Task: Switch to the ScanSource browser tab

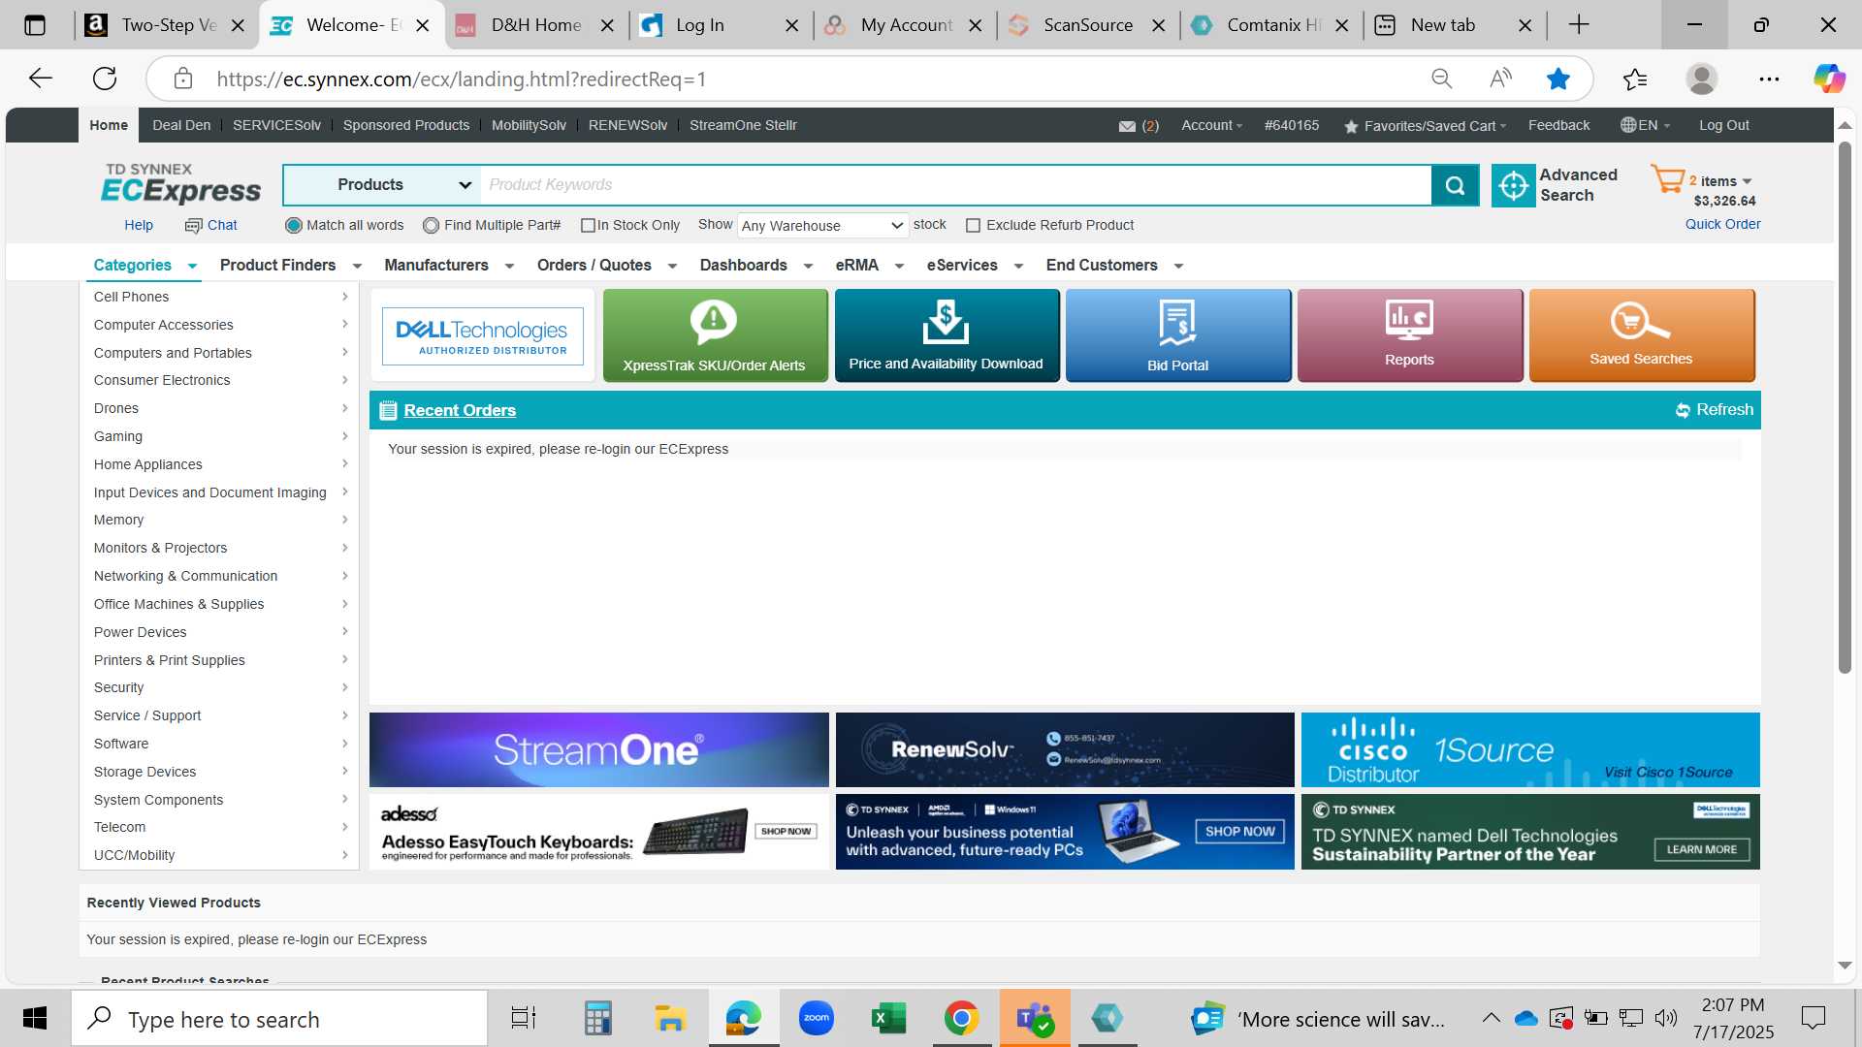Action: tap(1086, 25)
